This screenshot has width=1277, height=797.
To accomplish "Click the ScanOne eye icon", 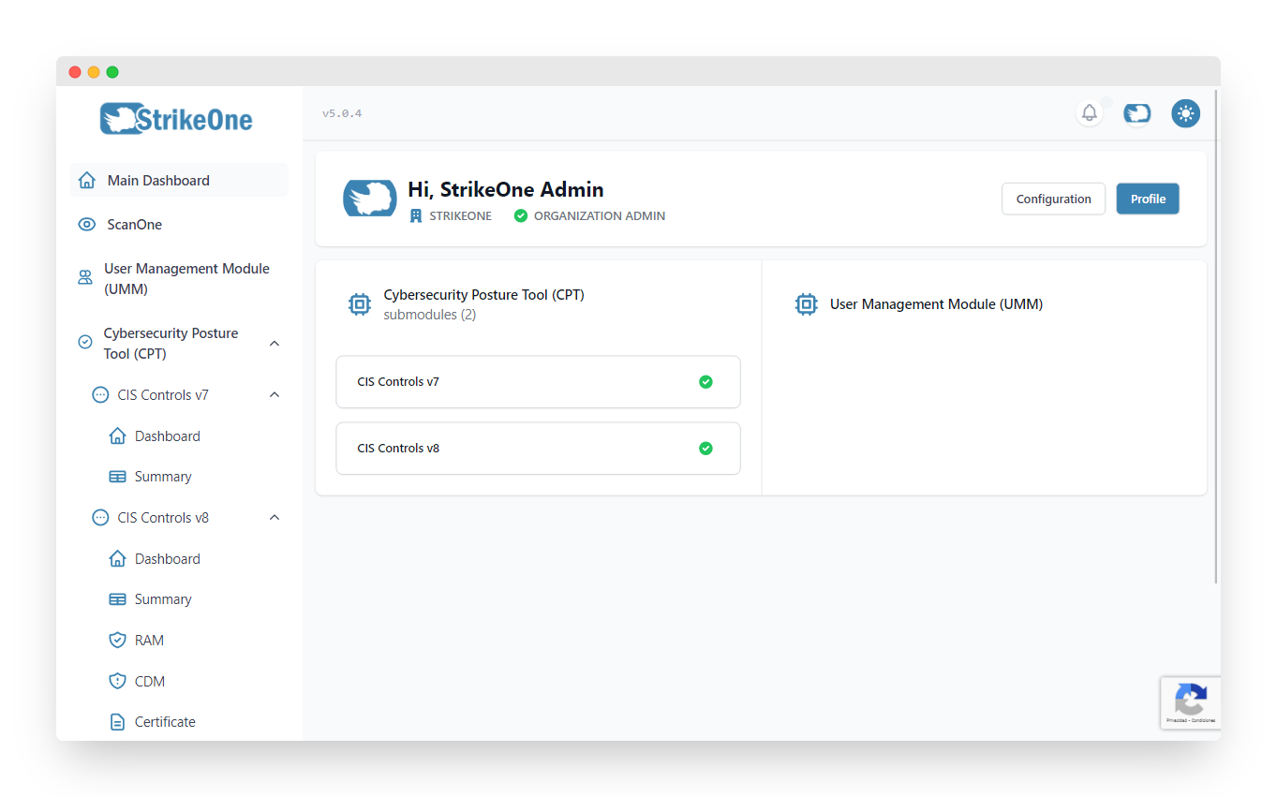I will pos(87,224).
